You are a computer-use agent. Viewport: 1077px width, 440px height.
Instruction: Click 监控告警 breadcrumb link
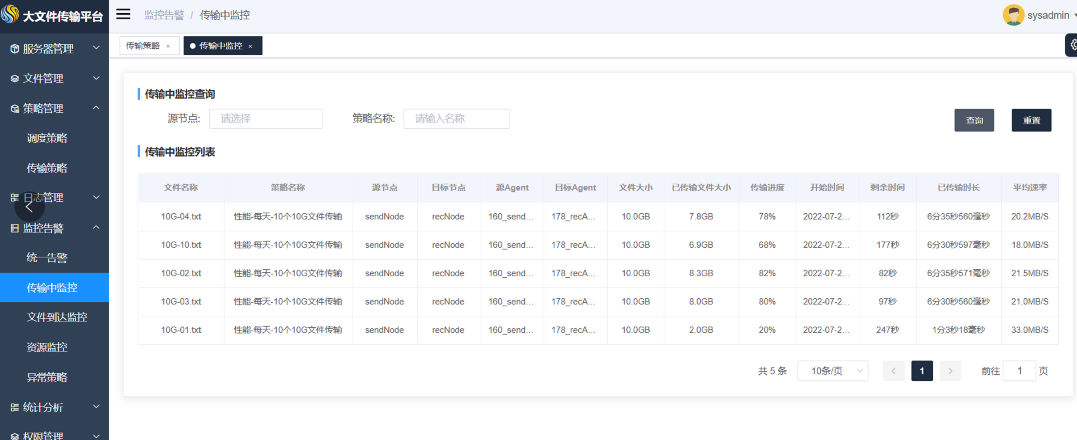click(164, 15)
